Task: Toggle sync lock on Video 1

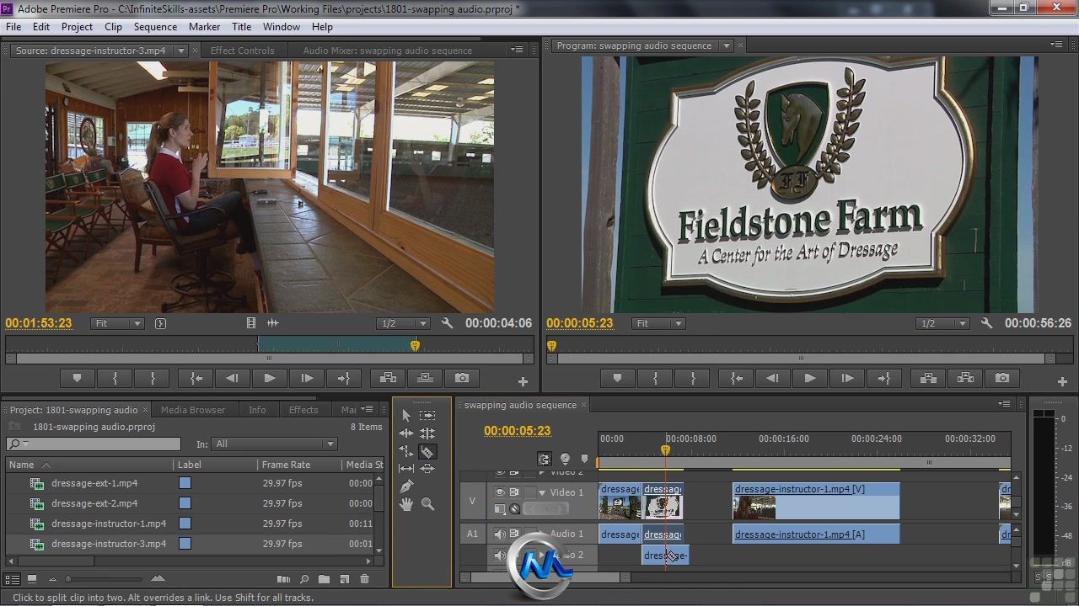Action: coord(513,492)
